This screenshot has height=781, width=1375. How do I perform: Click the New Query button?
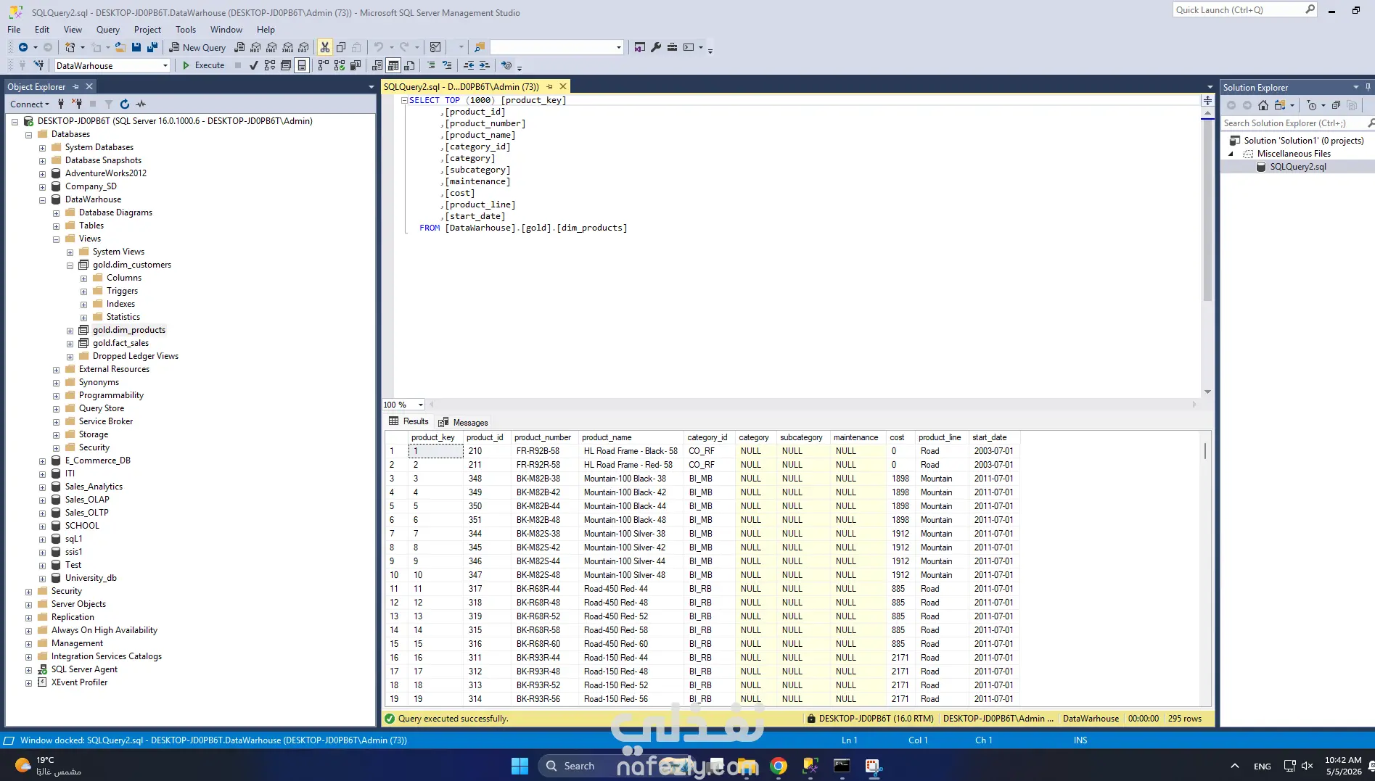coord(197,47)
